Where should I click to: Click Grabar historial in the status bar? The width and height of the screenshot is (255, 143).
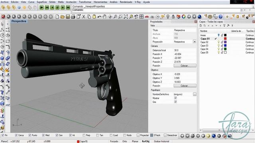161,141
